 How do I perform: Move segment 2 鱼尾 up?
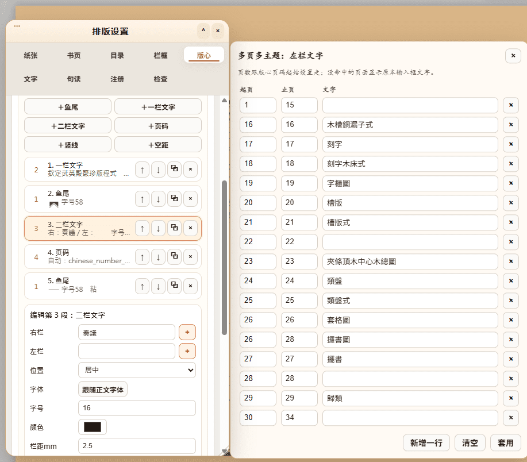(x=142, y=199)
